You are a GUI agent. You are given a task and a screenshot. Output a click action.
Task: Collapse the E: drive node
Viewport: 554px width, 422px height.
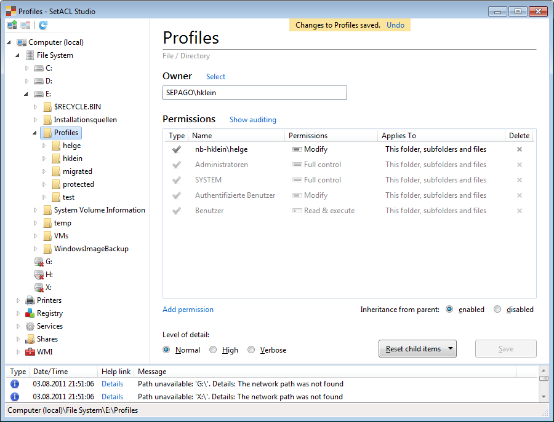26,94
